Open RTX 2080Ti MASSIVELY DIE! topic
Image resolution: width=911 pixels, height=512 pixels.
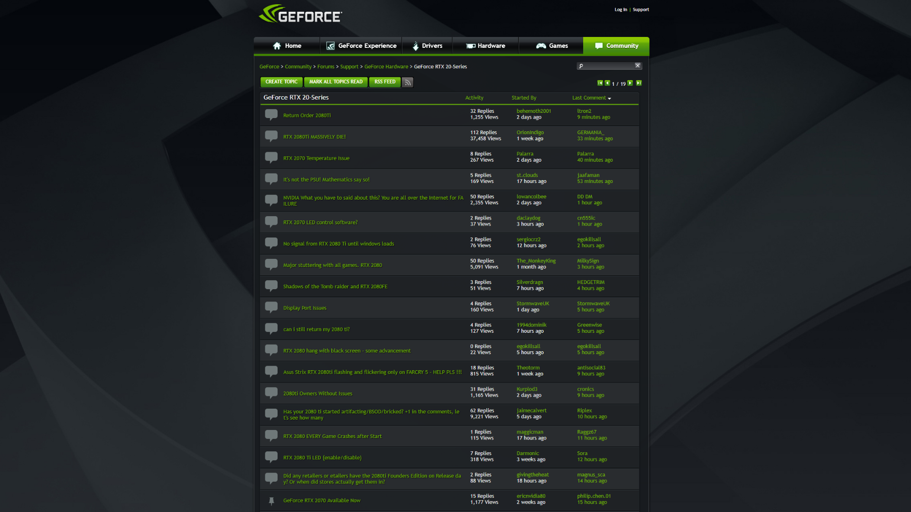[x=315, y=137]
